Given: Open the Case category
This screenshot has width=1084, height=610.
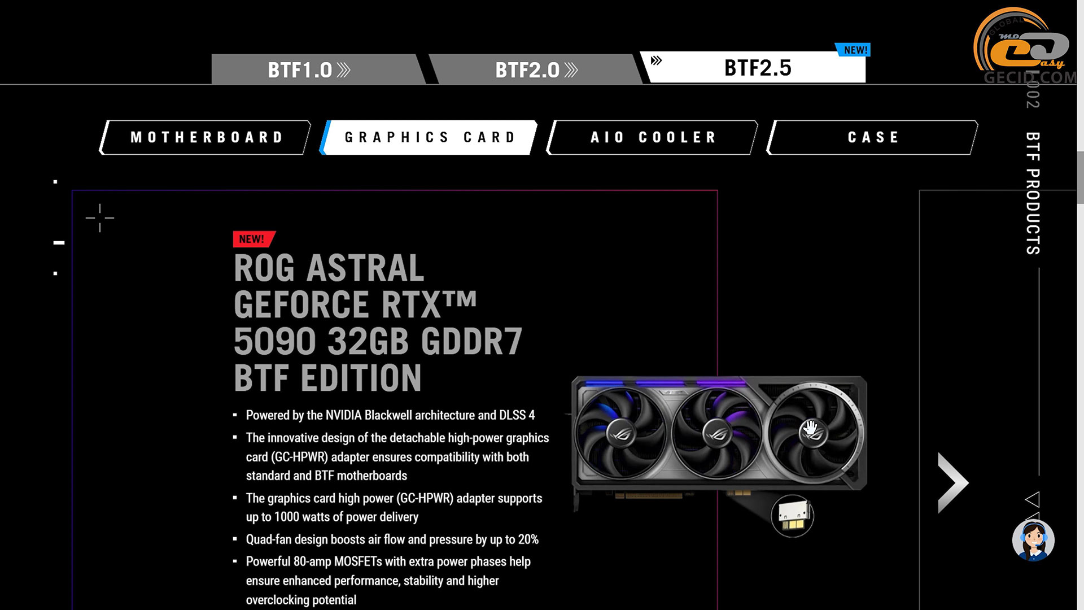Looking at the screenshot, I should pos(873,137).
